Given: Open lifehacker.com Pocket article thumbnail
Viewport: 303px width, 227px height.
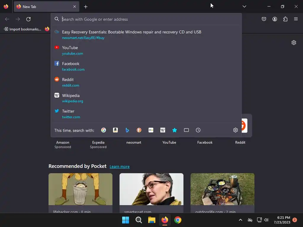Looking at the screenshot, I should 80,189.
